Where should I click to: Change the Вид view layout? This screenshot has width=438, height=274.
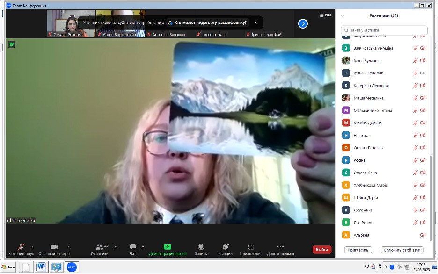tap(325, 15)
